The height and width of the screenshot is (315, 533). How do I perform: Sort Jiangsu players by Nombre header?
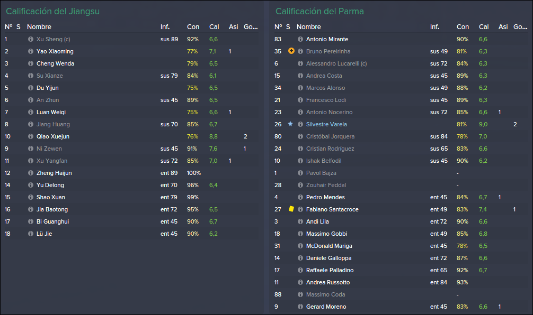tap(39, 27)
